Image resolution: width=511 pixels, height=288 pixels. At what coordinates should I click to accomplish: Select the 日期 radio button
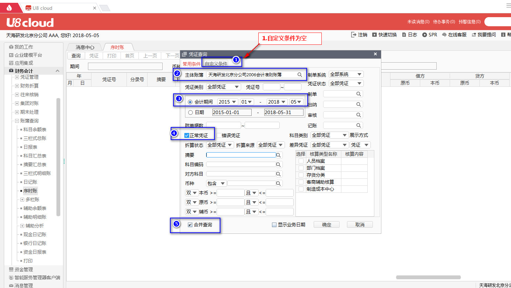pos(190,112)
